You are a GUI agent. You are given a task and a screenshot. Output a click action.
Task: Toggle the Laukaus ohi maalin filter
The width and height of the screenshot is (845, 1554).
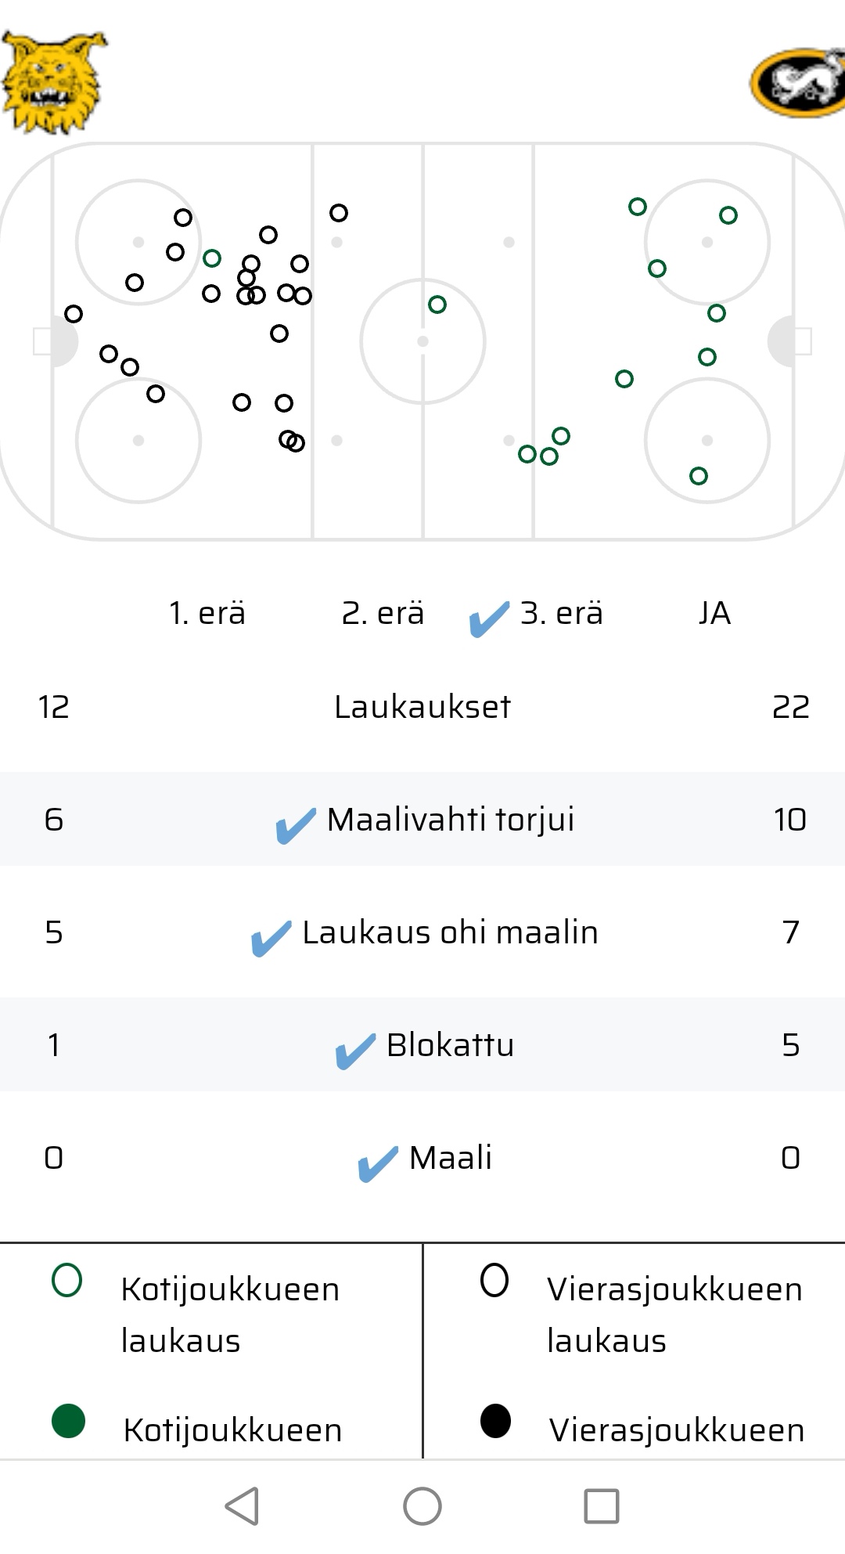(425, 934)
